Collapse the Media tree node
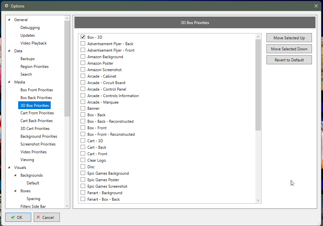 pyautogui.click(x=9, y=82)
